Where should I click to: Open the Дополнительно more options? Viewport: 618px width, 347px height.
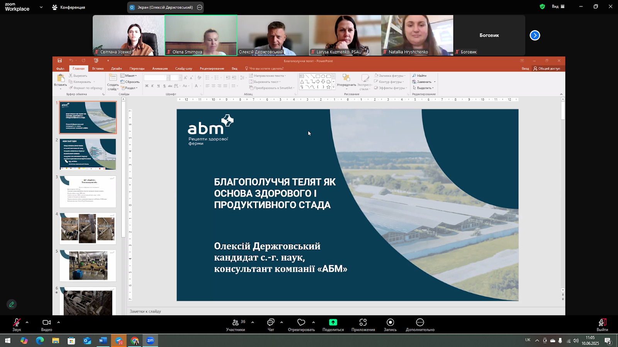tap(420, 325)
